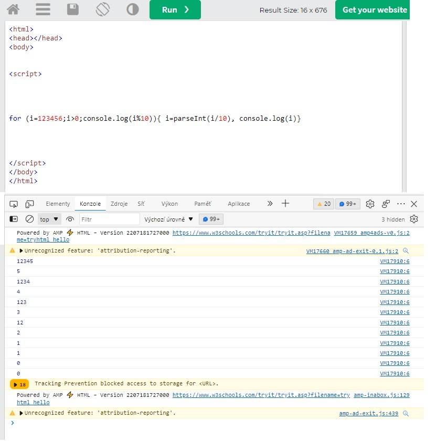The image size is (447, 441).
Task: Toggle live expression eye icon
Action: 70,219
